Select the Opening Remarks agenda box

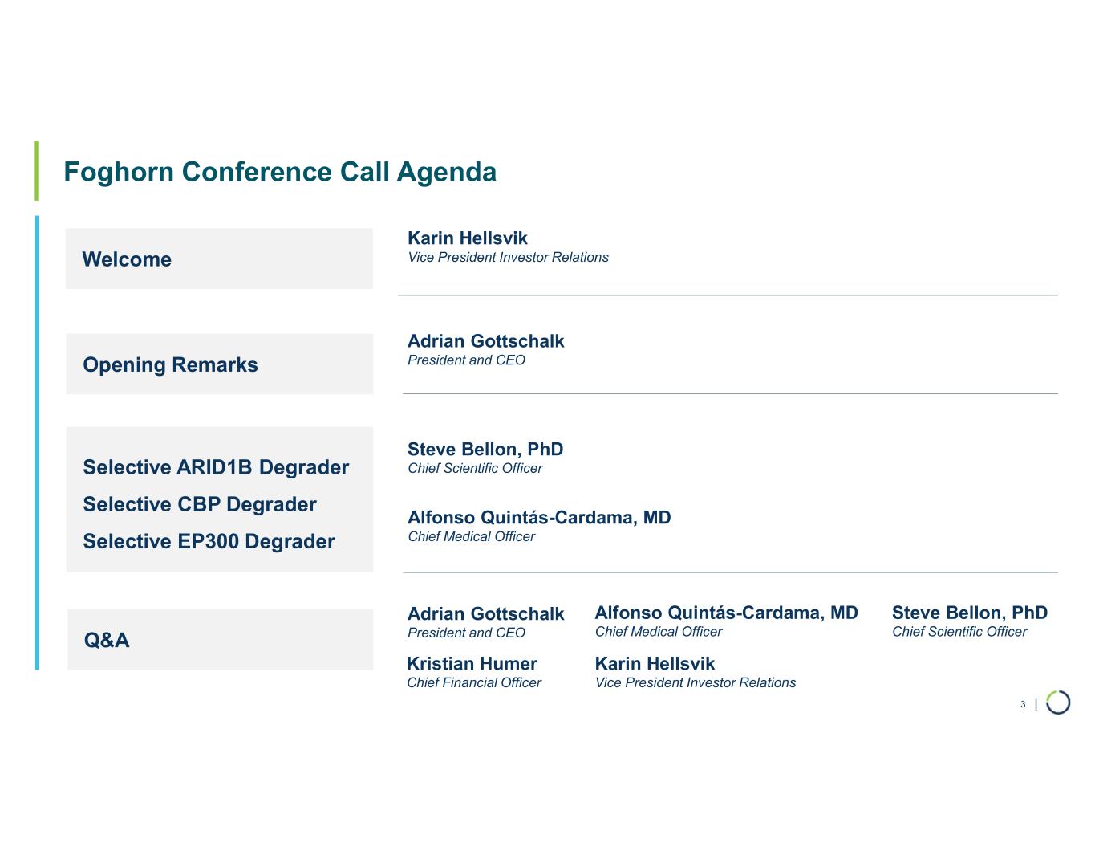point(219,364)
